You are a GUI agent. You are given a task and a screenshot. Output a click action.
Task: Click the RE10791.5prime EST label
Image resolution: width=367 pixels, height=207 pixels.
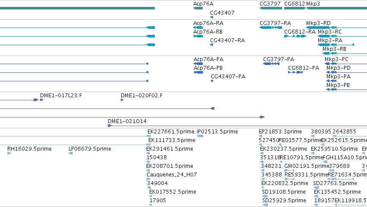coord(301,158)
